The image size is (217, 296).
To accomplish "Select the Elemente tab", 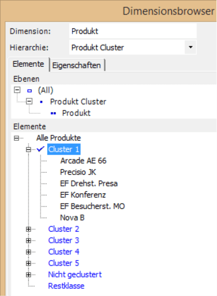I will (28, 64).
